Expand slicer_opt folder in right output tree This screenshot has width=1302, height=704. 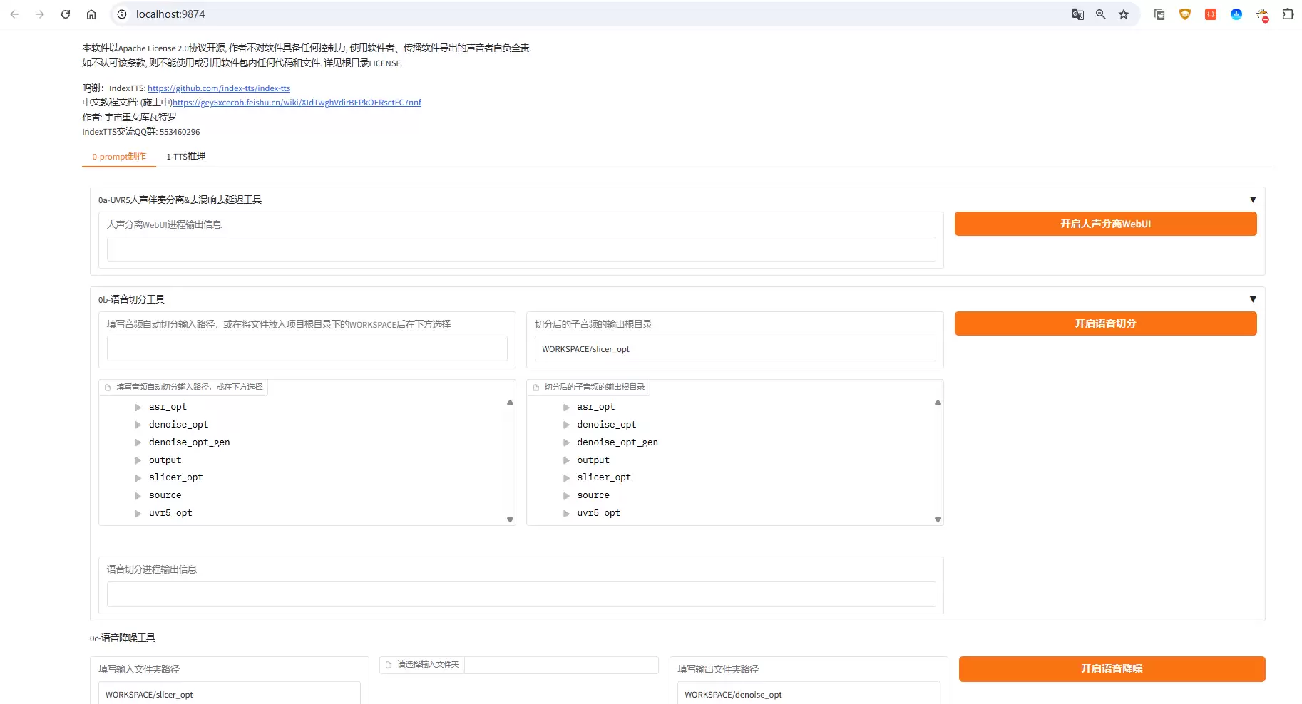pos(566,478)
